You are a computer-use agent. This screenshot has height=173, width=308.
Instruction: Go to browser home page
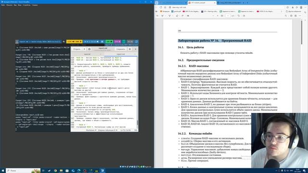[x=165, y=7]
